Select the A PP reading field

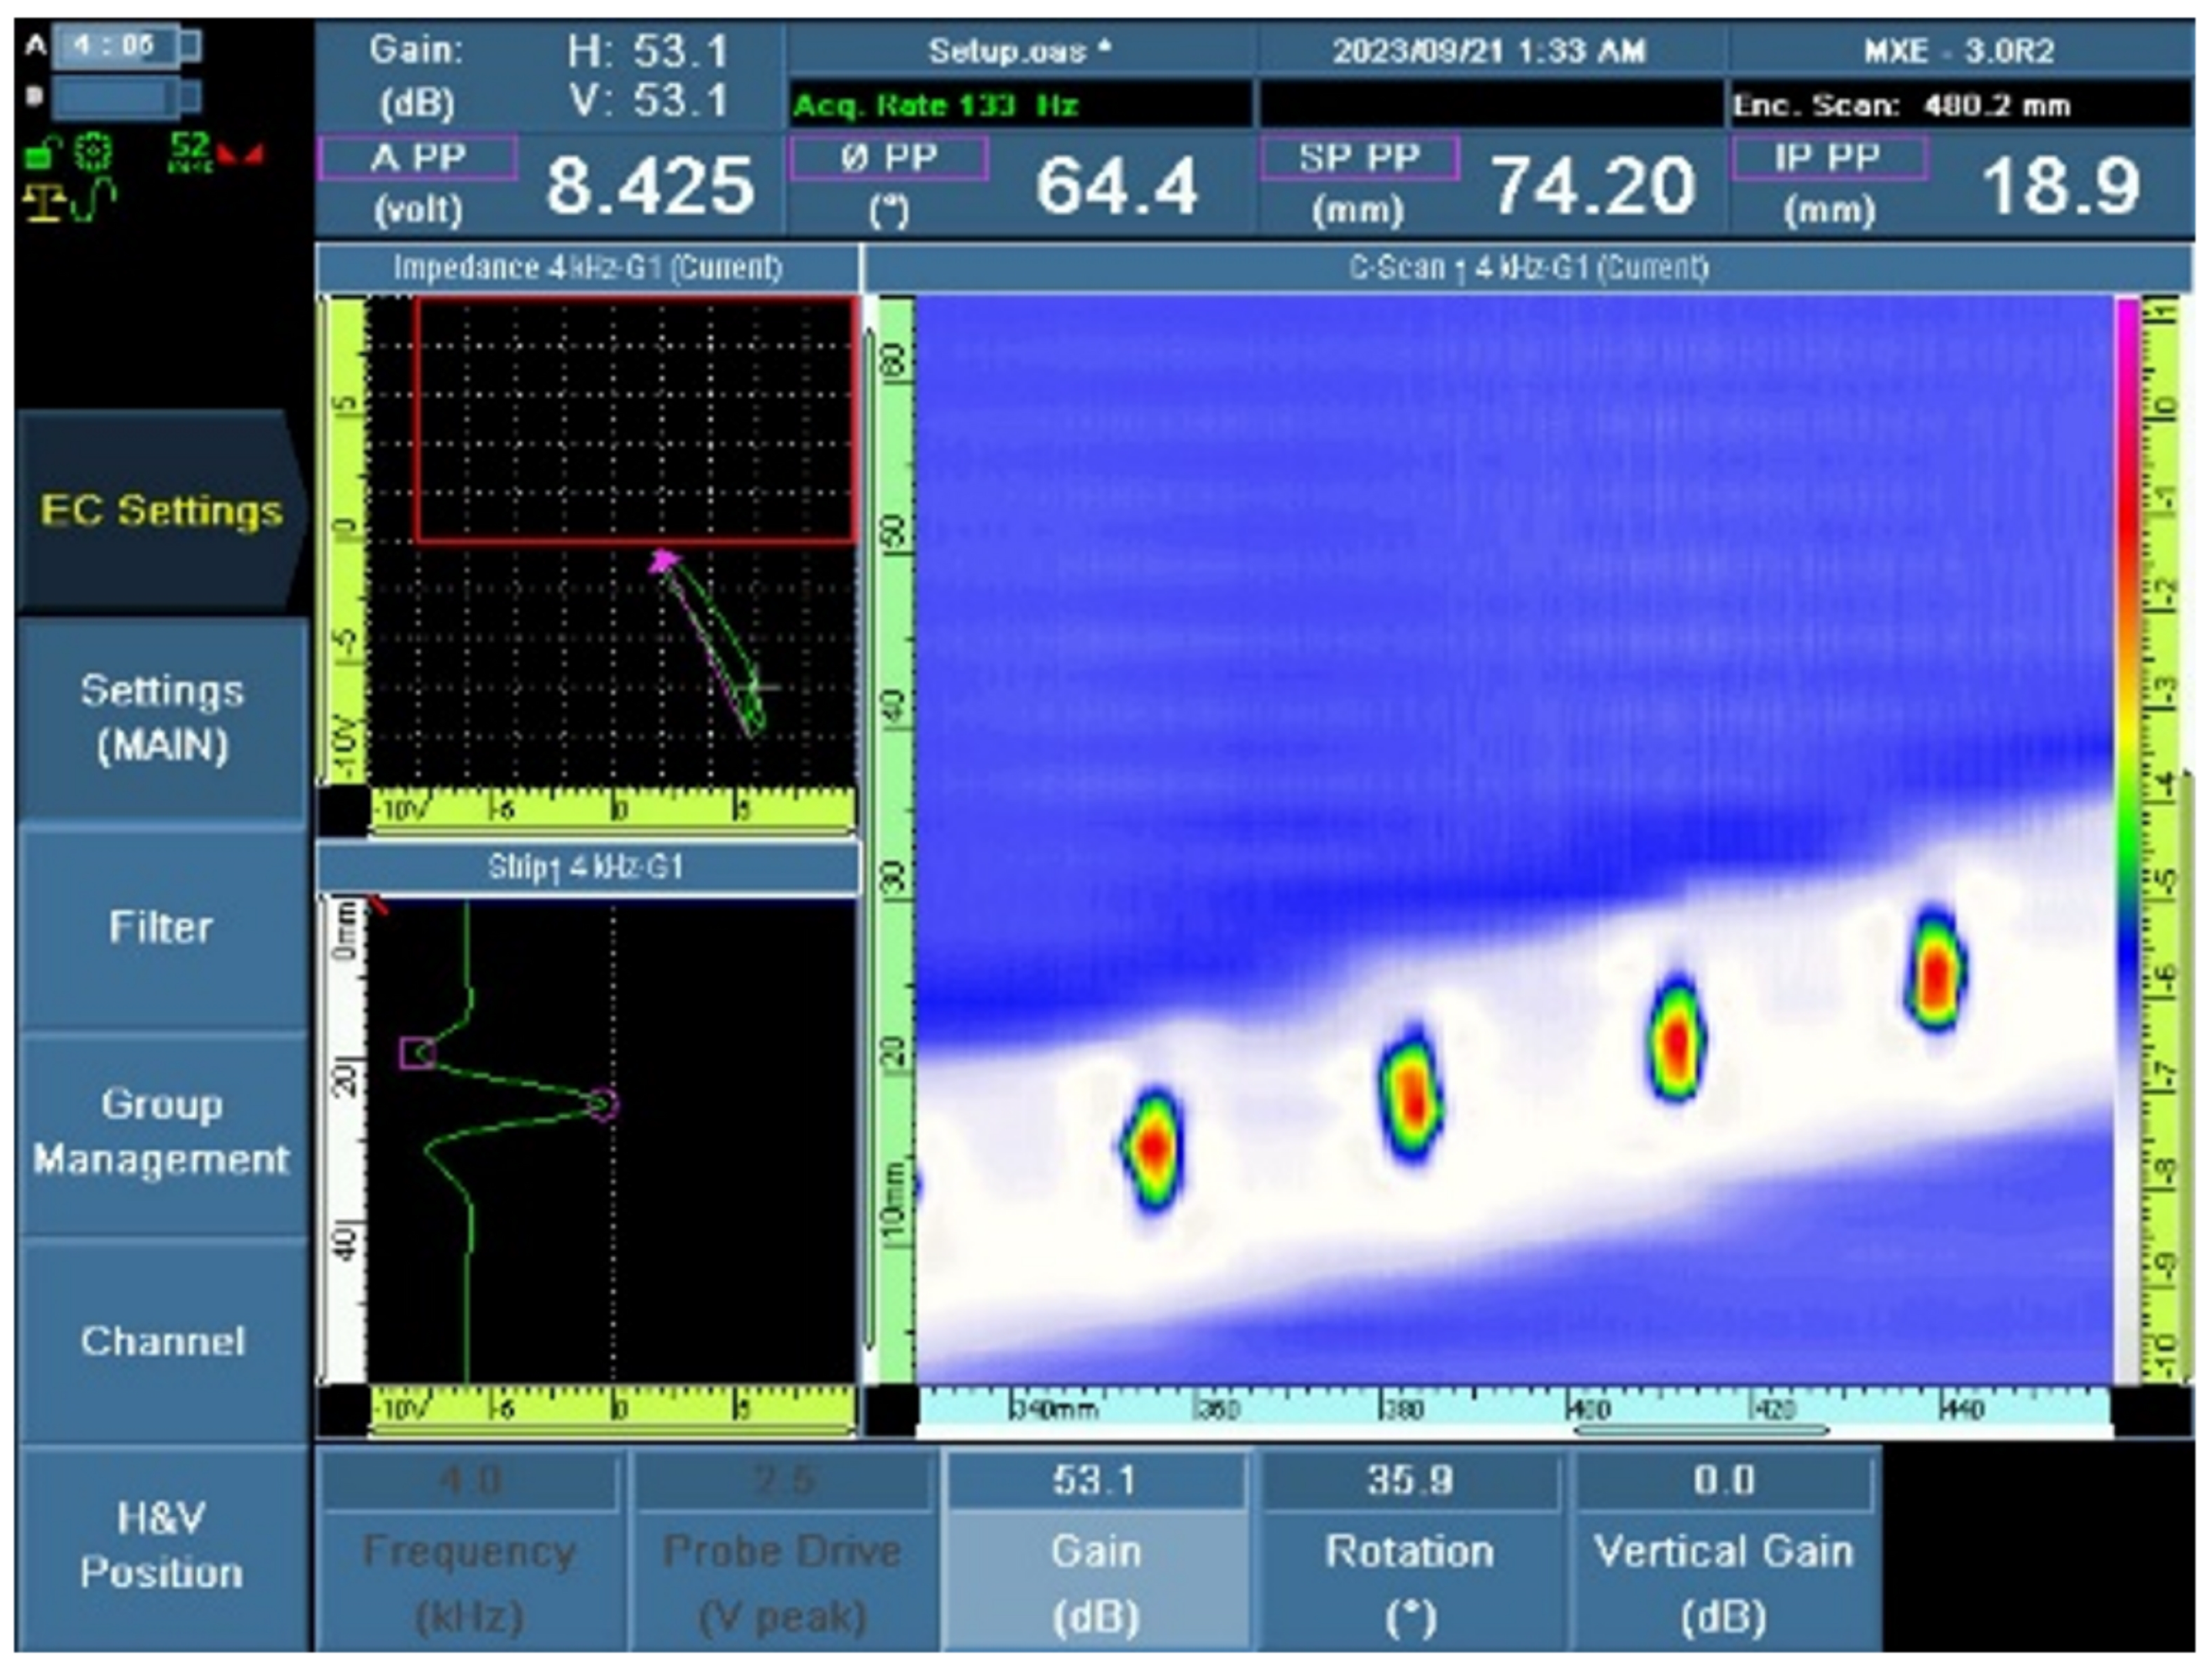coord(418,158)
